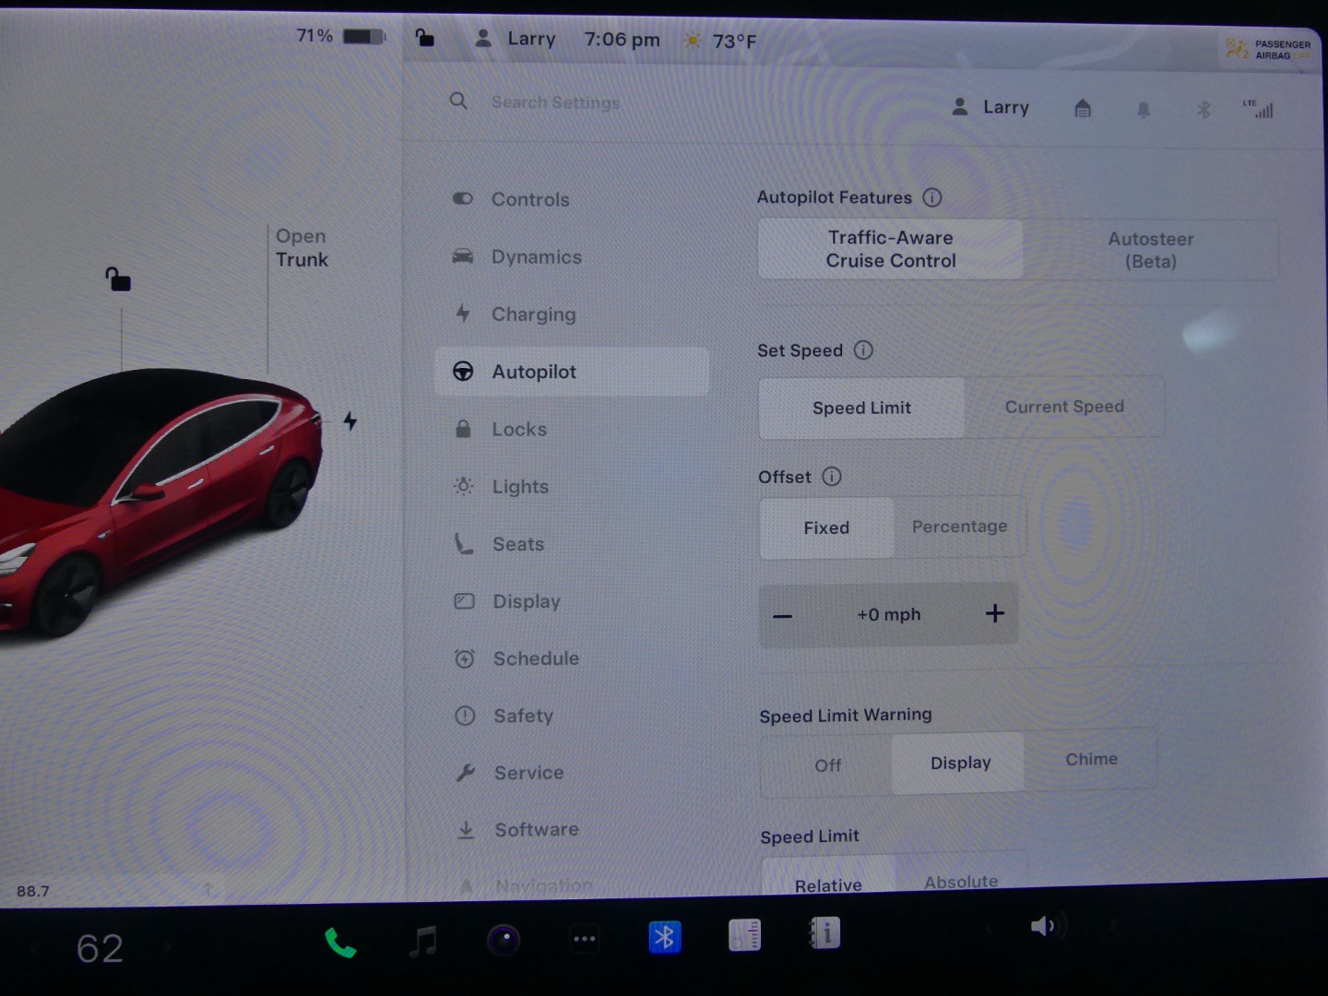Screen dimensions: 1328x996
Task: Show Autopilot Features info tooltip
Action: point(932,197)
